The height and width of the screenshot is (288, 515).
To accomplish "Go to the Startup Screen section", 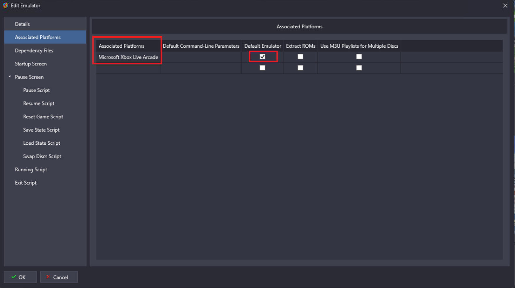I will coord(45,64).
